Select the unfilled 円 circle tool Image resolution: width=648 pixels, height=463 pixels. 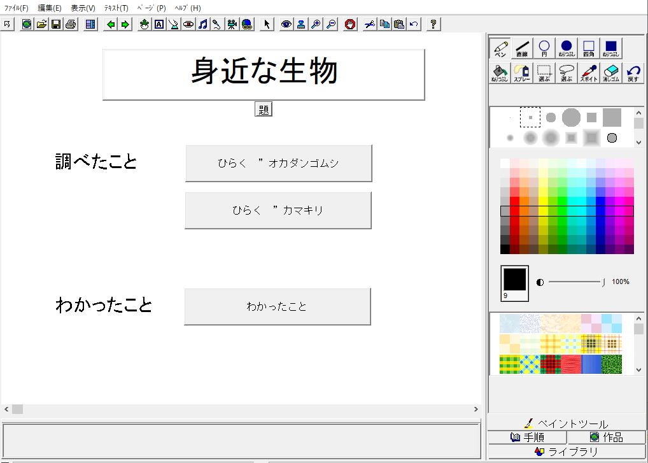544,48
